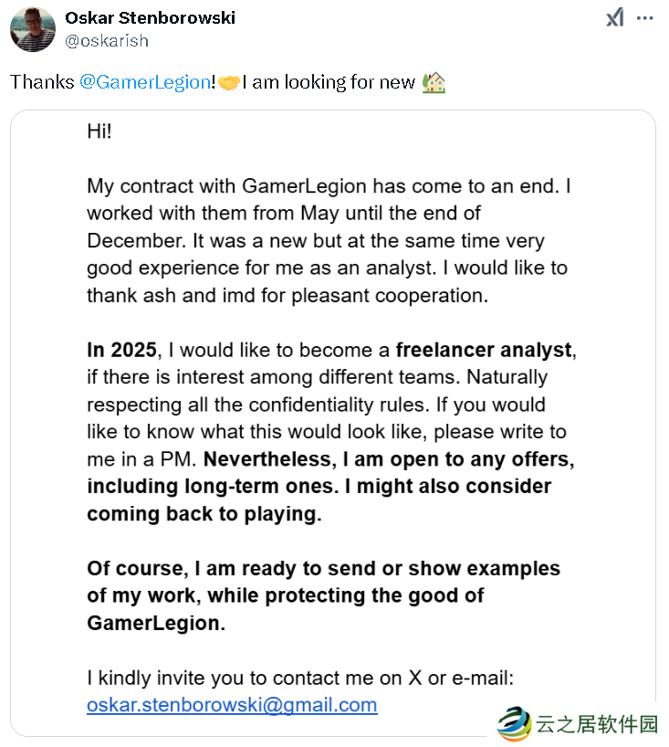Click the "Hi!" greeting in the letter

coord(99,131)
